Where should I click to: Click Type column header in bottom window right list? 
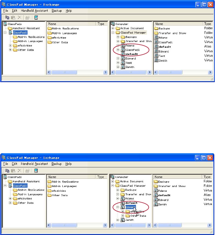tap(207, 177)
